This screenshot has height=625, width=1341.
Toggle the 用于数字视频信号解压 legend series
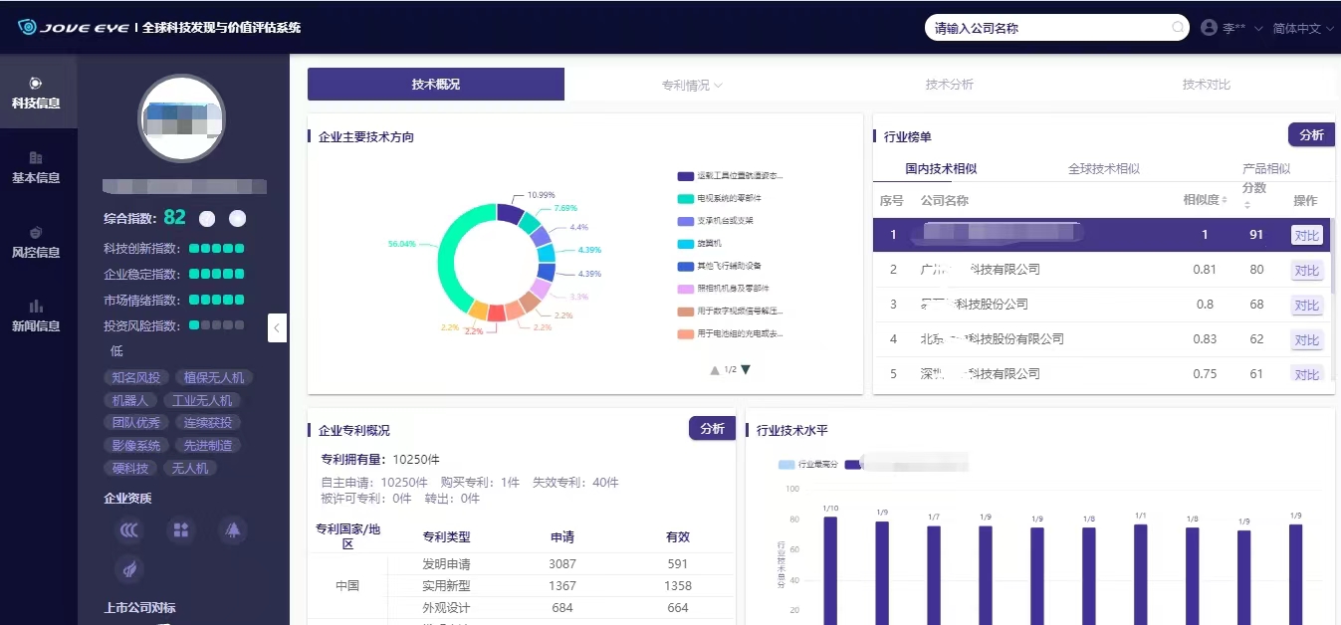tap(730, 312)
